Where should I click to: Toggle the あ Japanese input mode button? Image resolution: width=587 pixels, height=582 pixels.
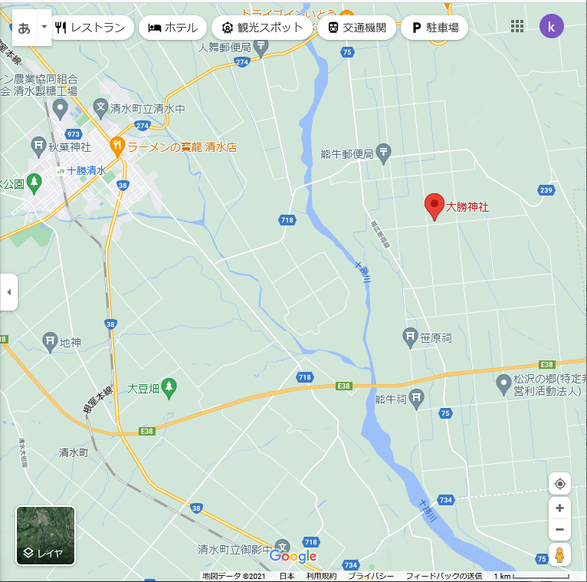point(25,28)
